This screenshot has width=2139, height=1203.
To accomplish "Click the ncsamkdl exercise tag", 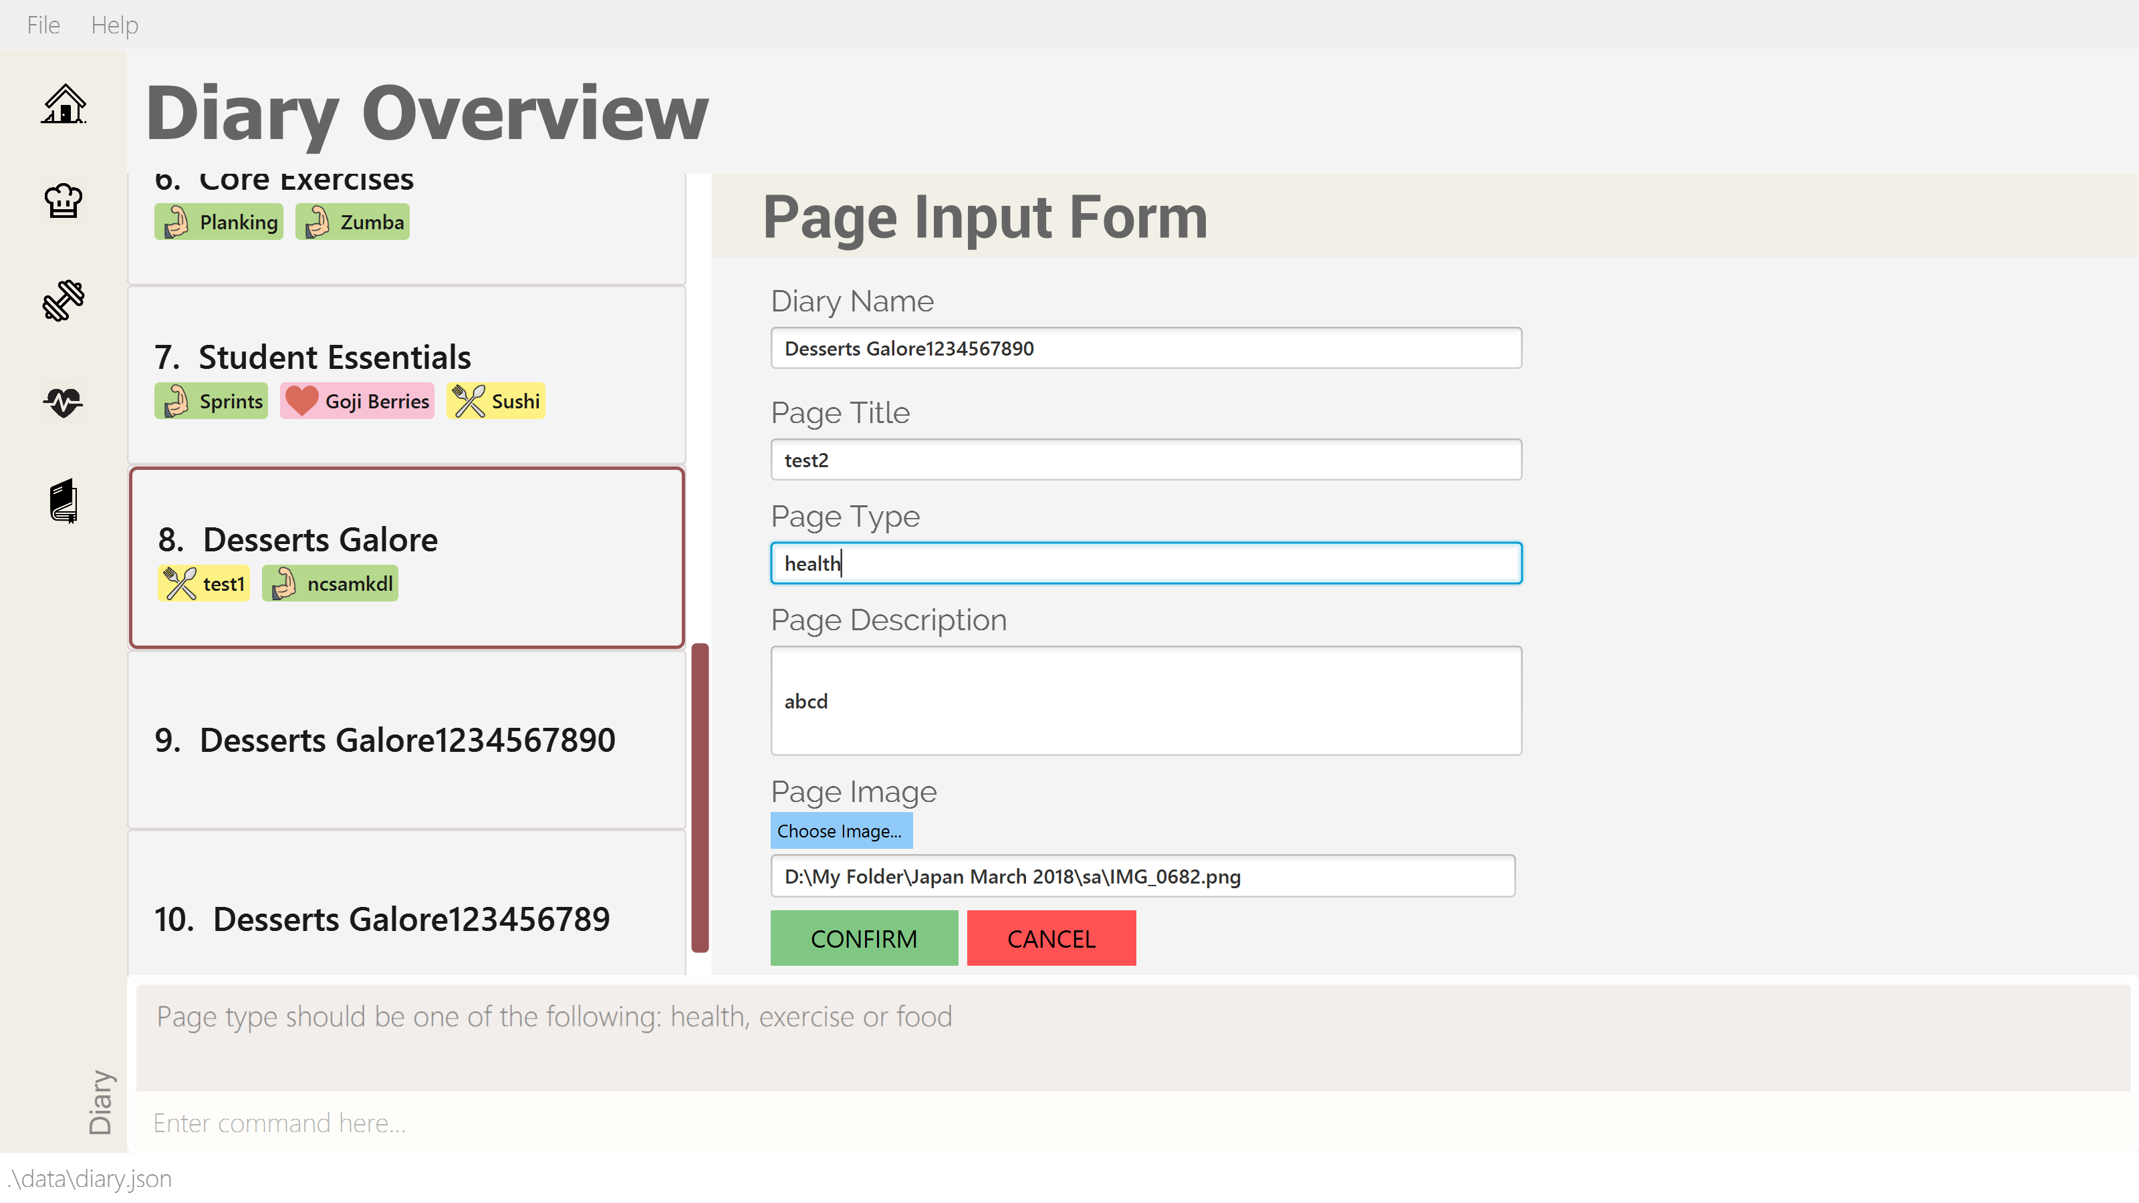I will point(330,583).
